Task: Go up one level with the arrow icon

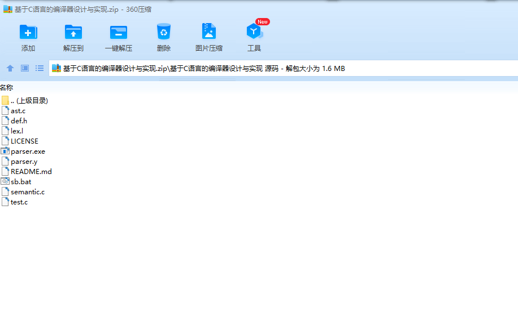Action: 10,68
